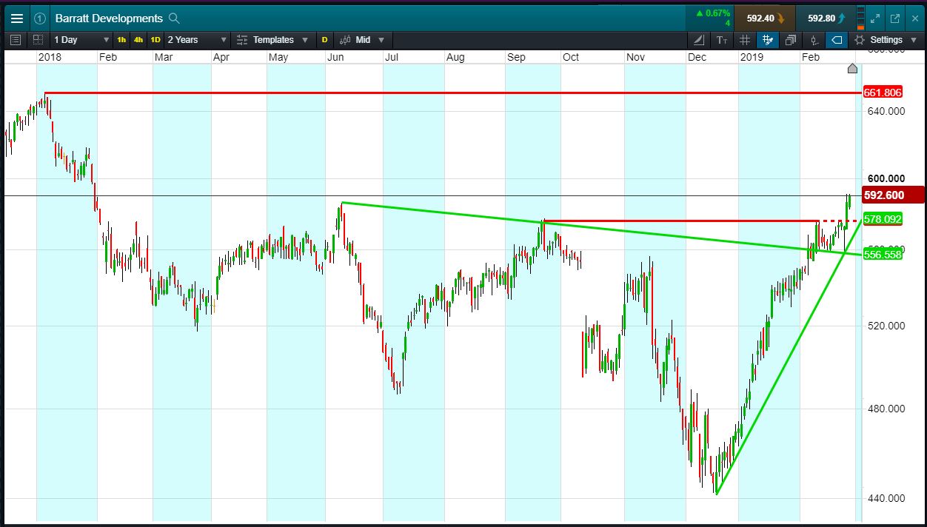Select the 578.092 green trendline label
Image resolution: width=927 pixels, height=527 pixels.
[883, 219]
